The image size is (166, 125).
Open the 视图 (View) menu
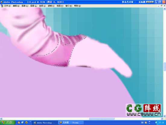[x=60, y=6]
